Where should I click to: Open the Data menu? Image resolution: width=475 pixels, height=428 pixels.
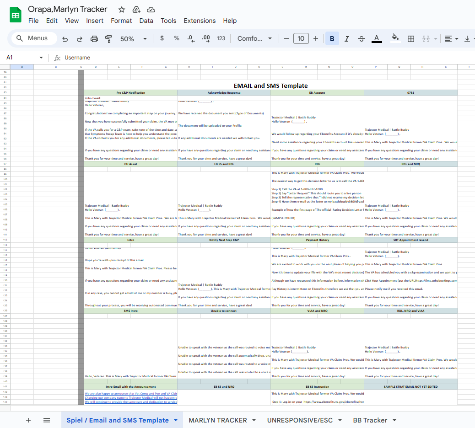point(146,21)
